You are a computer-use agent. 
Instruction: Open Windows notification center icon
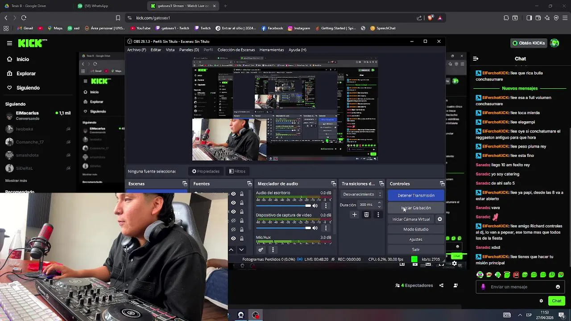[x=562, y=315]
